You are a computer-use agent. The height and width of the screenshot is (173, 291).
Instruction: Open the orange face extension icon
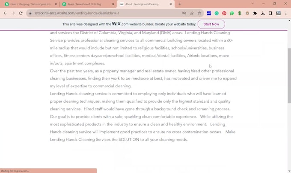tap(247, 13)
